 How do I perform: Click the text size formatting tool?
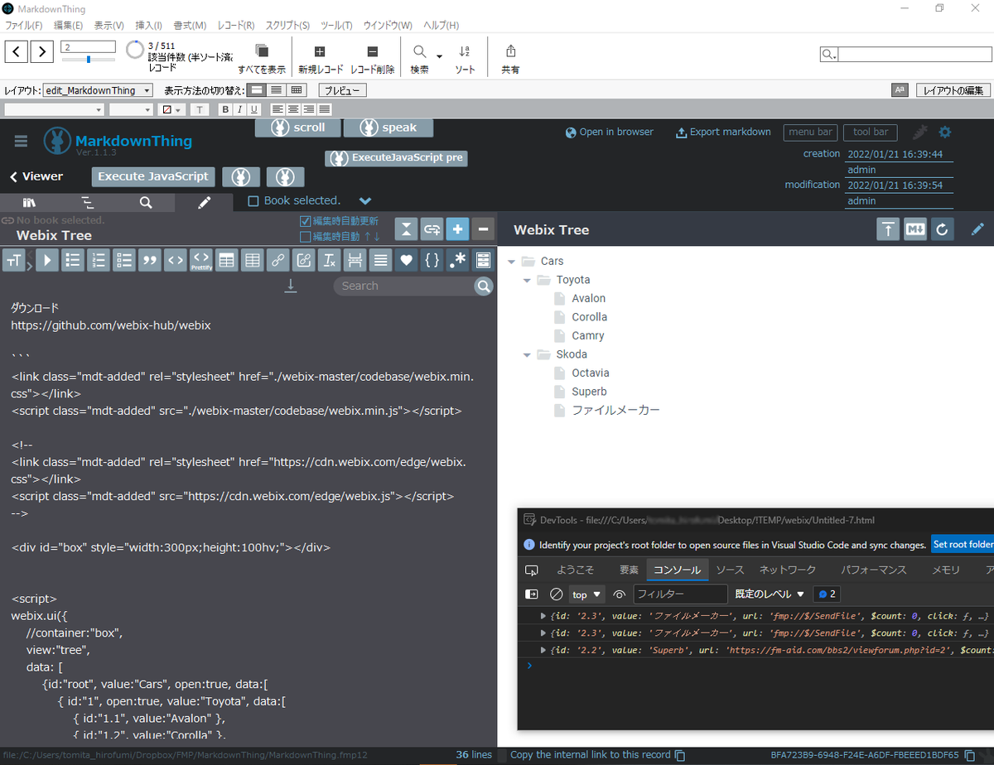click(14, 260)
